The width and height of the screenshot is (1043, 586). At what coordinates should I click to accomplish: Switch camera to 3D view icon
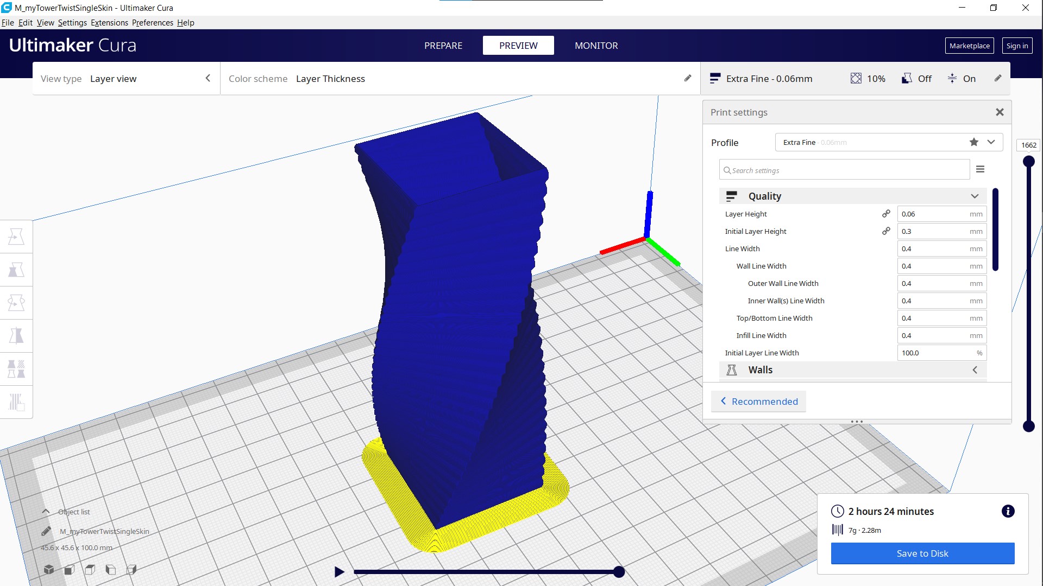[49, 569]
